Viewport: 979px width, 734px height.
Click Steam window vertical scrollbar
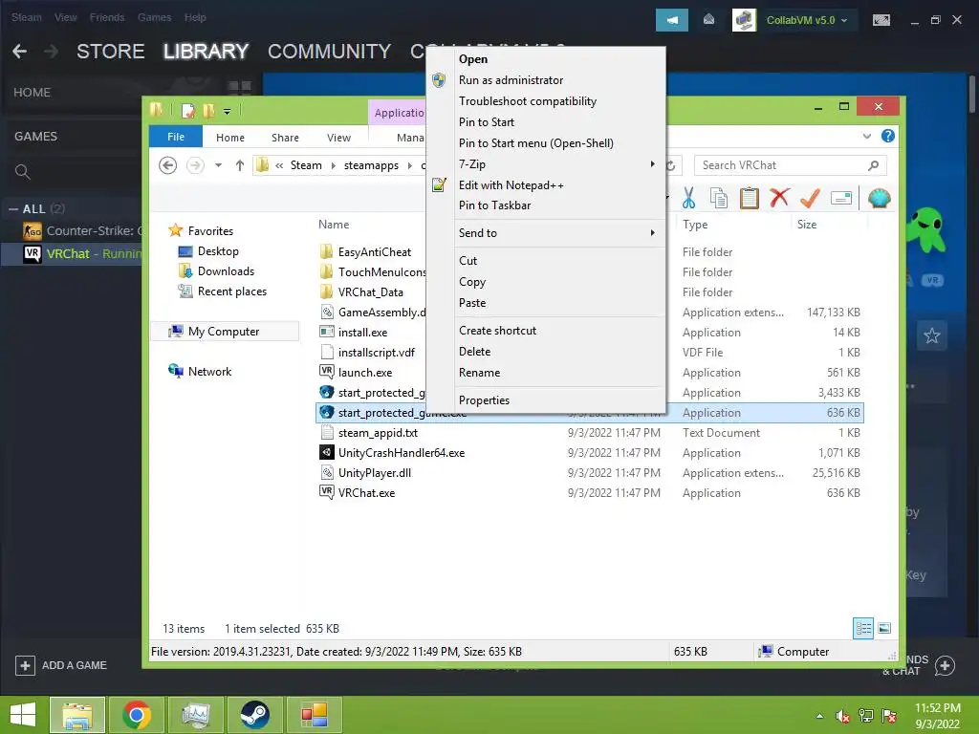click(972, 94)
